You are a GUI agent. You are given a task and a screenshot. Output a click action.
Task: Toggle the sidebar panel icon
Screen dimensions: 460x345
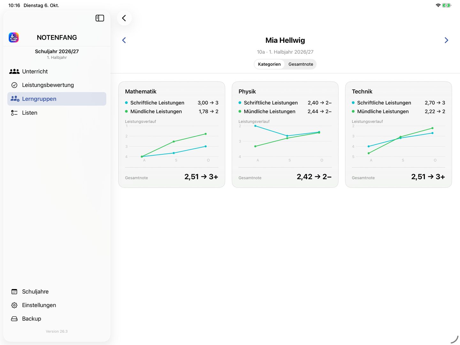point(100,18)
